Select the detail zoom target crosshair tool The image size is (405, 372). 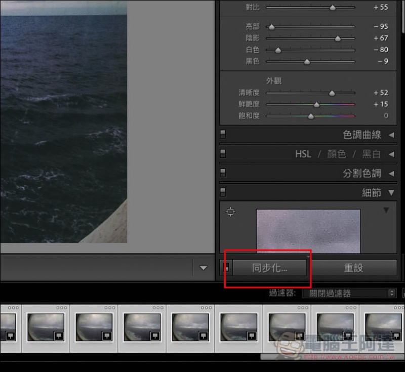pos(230,212)
